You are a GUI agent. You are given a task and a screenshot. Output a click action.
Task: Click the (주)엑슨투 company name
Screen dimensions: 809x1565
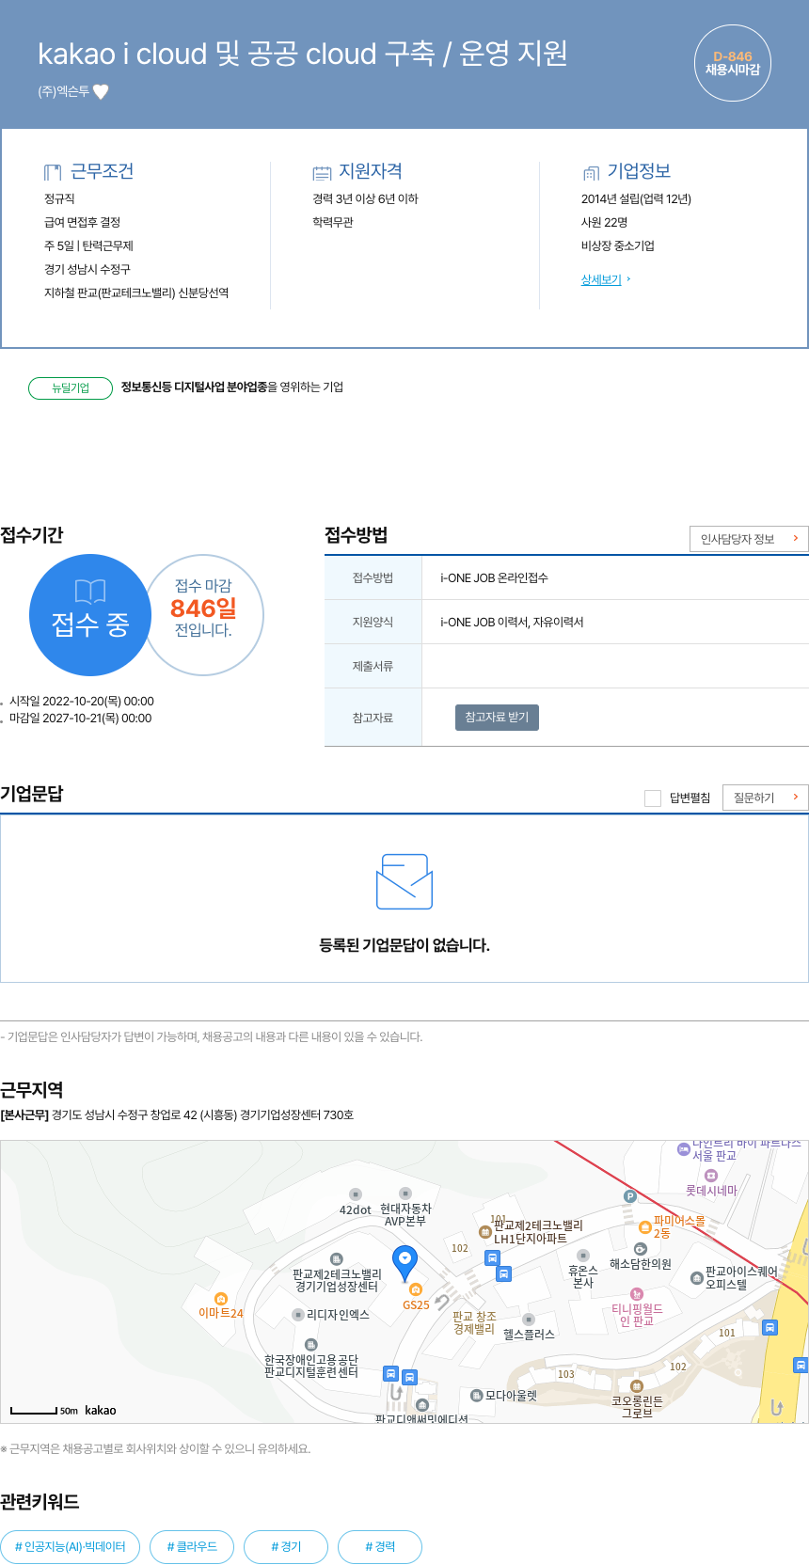tap(63, 91)
